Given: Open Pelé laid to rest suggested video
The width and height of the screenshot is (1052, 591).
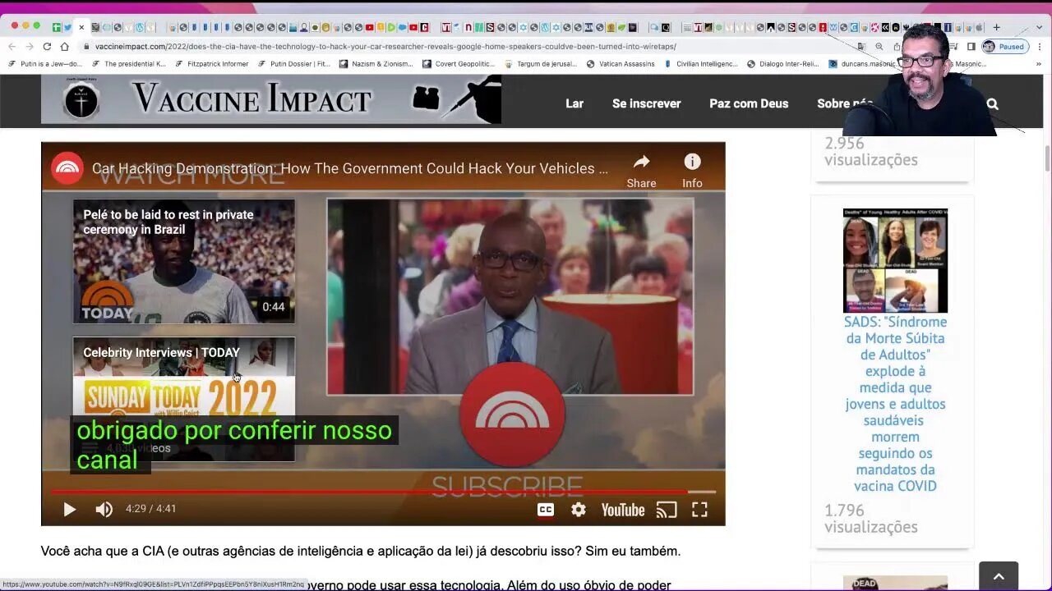Looking at the screenshot, I should tap(184, 262).
